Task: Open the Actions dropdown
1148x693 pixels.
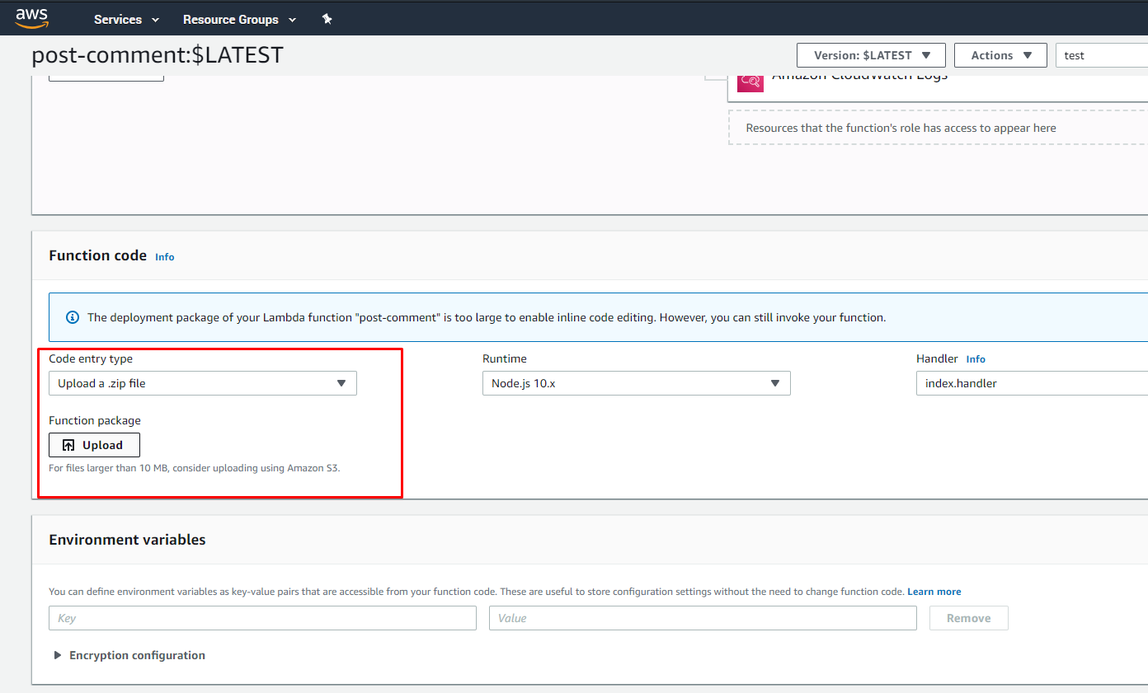Action: [x=1000, y=55]
